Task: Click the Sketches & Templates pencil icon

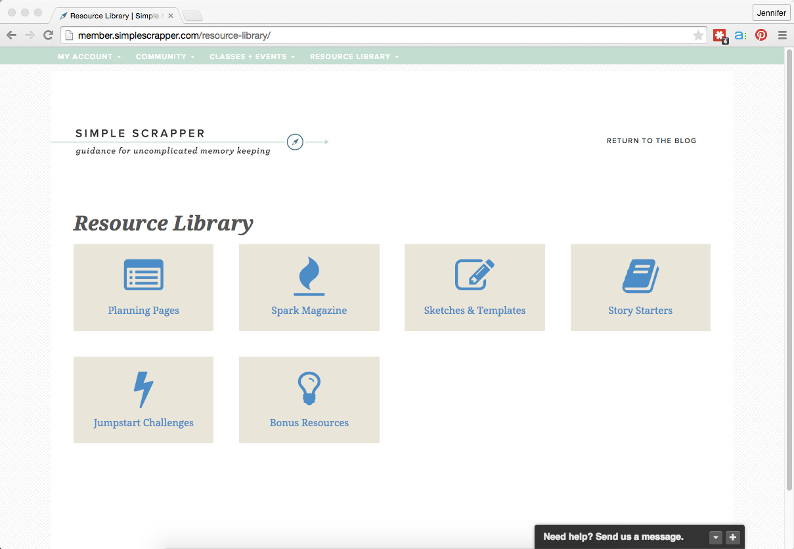Action: (x=474, y=274)
